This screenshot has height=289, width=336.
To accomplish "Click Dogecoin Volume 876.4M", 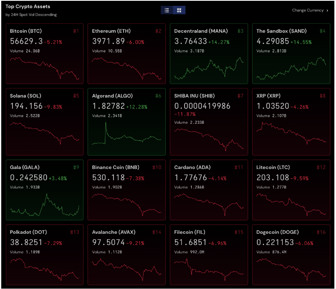I will (x=271, y=252).
